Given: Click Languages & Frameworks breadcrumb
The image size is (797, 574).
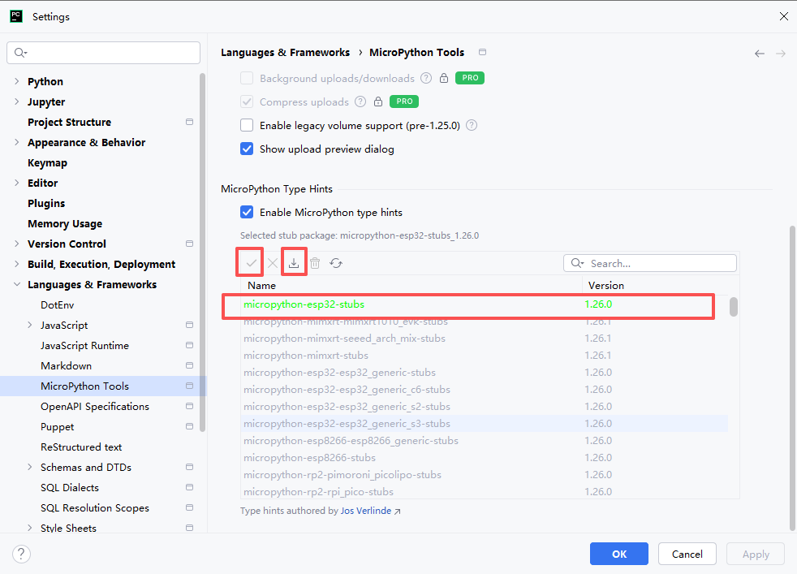Looking at the screenshot, I should click(285, 53).
